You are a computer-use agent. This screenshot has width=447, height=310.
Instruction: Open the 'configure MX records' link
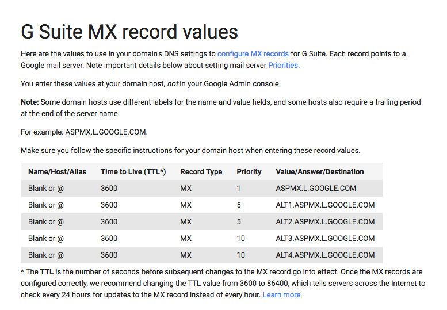coord(253,54)
